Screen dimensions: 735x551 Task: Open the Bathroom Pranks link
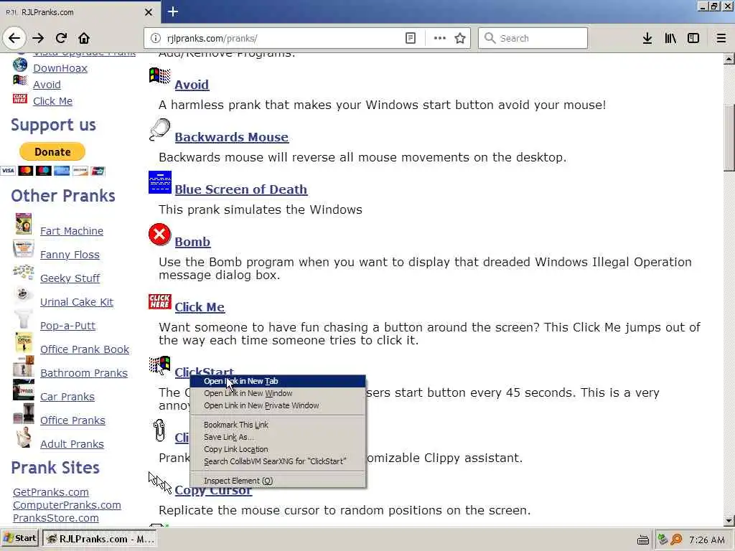pyautogui.click(x=84, y=373)
